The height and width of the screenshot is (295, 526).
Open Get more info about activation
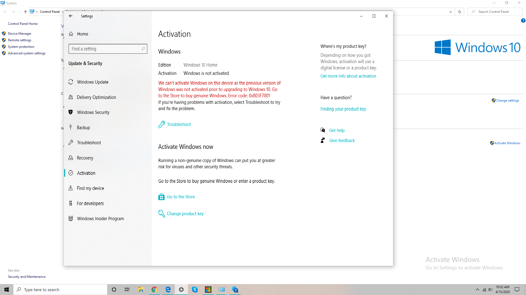(348, 76)
